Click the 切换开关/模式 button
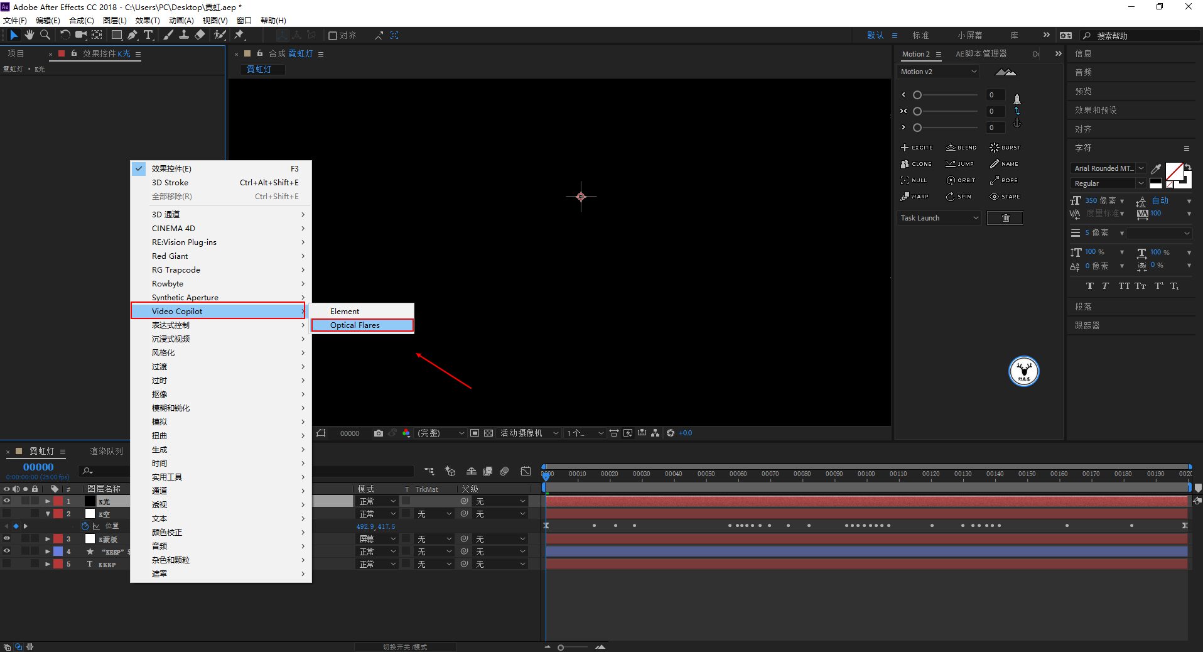 click(x=405, y=647)
